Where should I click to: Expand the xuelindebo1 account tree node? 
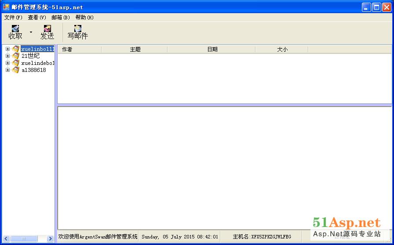[7, 63]
